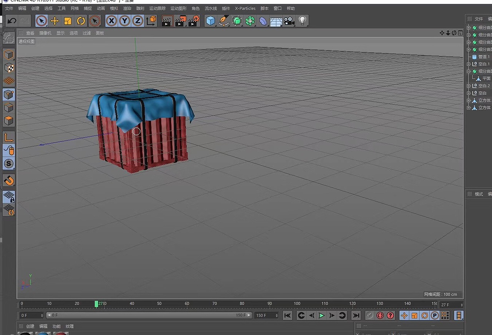Image resolution: width=492 pixels, height=335 pixels.
Task: Select the Move tool in the toolbar
Action: 55,21
